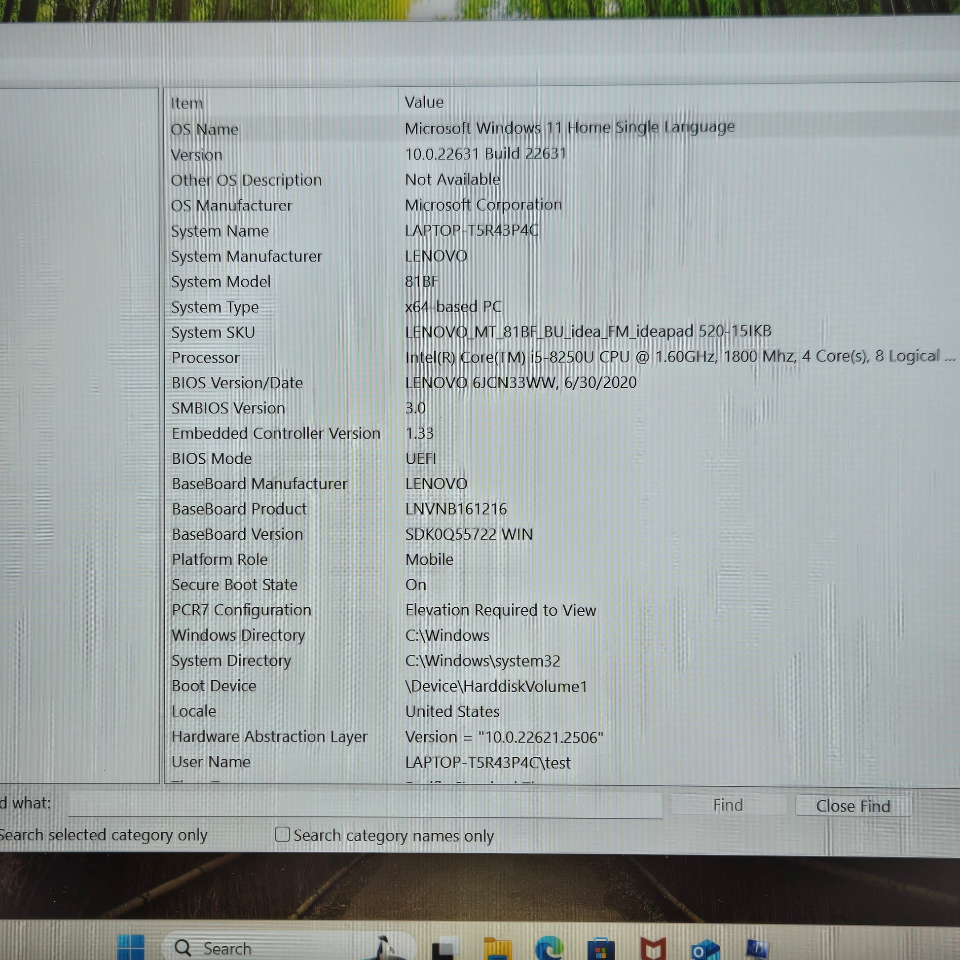Select the Processor row
The width and height of the screenshot is (960, 960).
(x=205, y=358)
